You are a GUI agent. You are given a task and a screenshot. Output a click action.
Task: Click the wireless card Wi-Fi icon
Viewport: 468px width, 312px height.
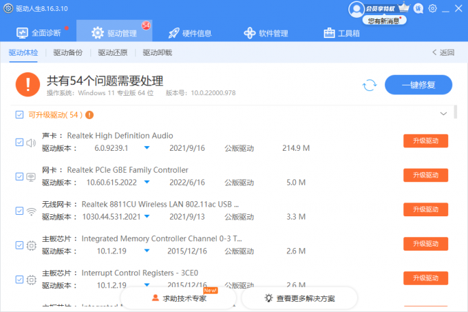point(31,211)
